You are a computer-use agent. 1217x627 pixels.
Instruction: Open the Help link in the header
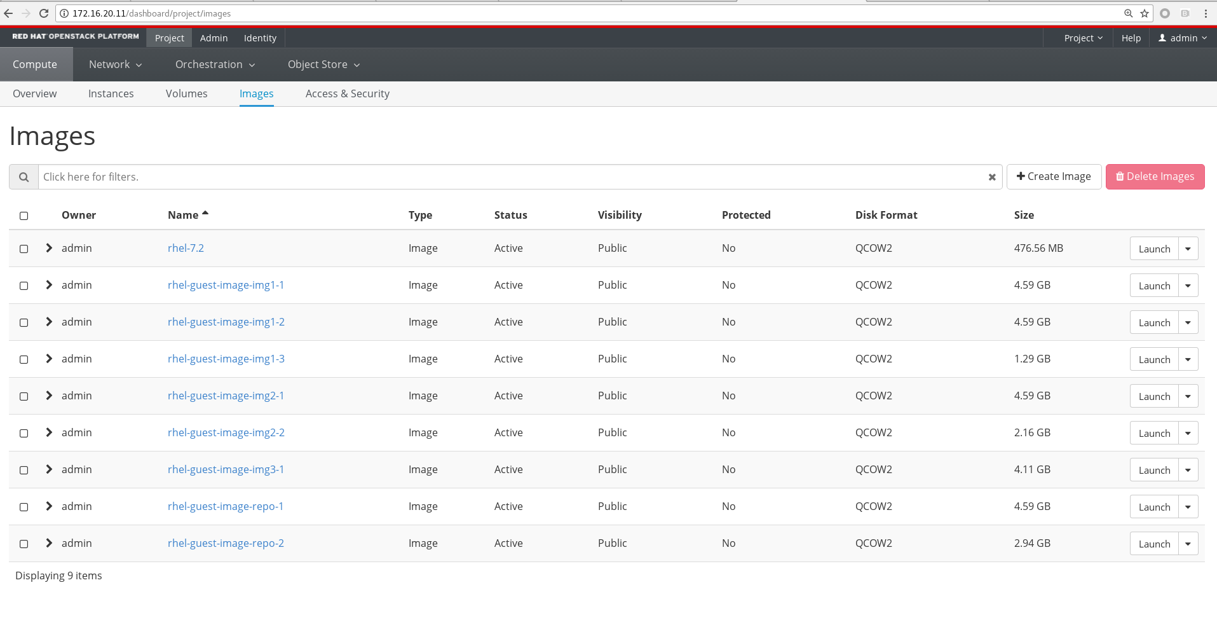pyautogui.click(x=1131, y=38)
